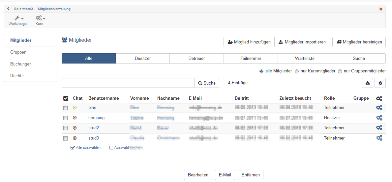
Task: Open the Werkzeuge dropdown menu
Action: 18,20
